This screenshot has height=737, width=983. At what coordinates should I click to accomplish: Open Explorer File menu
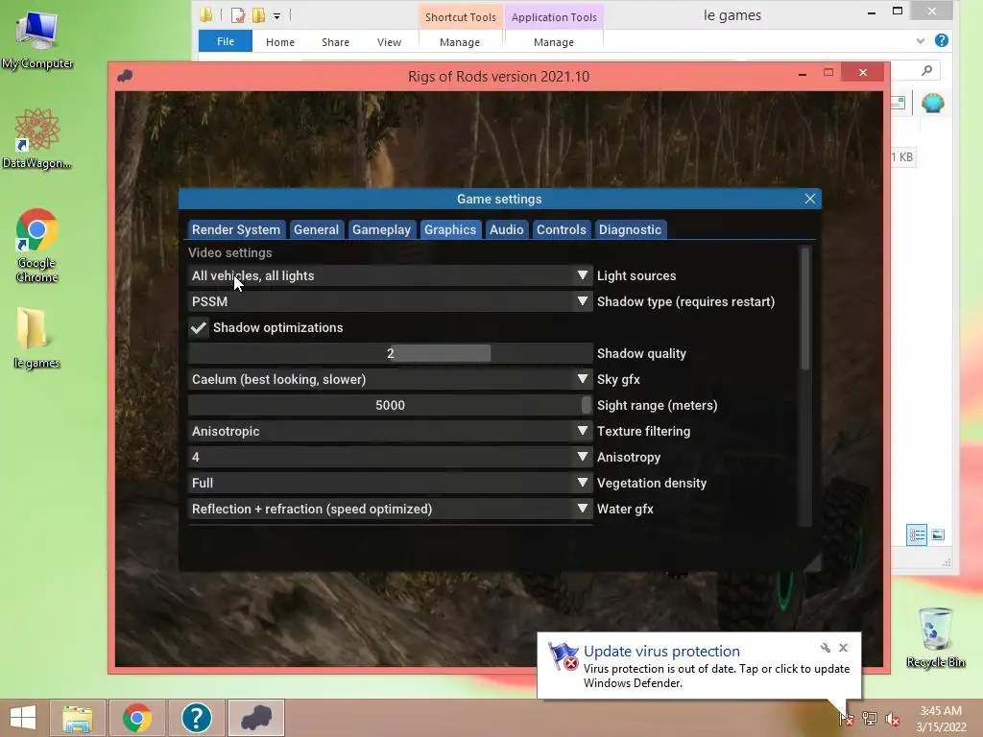coord(225,41)
